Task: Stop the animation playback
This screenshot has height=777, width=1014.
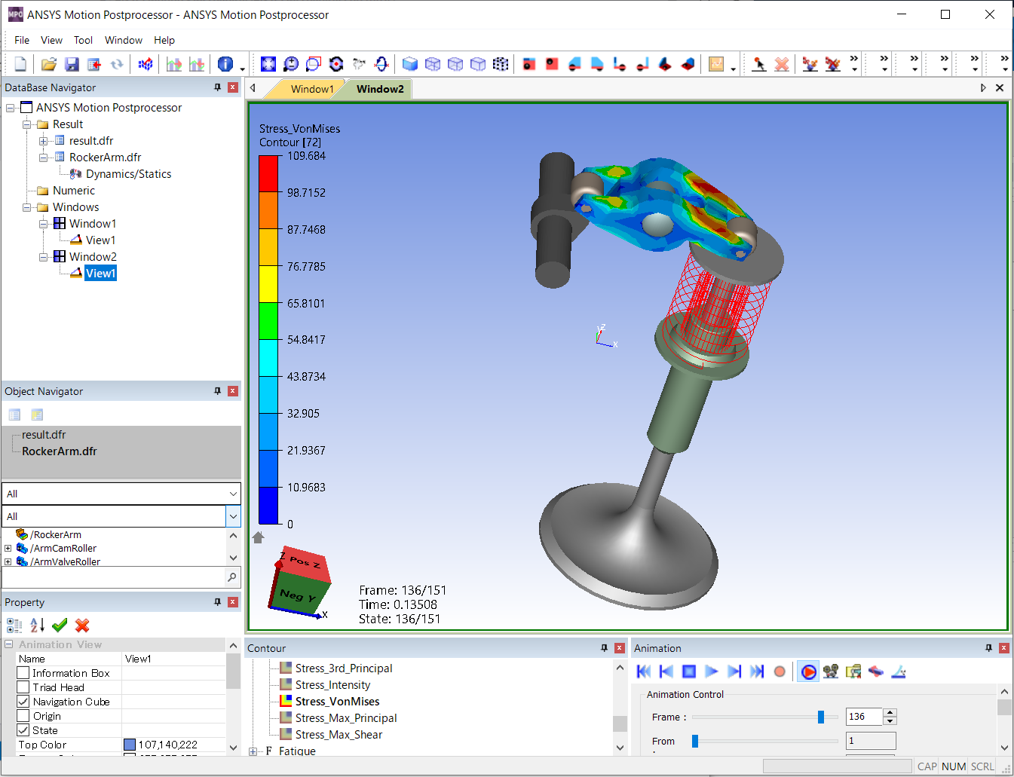Action: click(689, 671)
